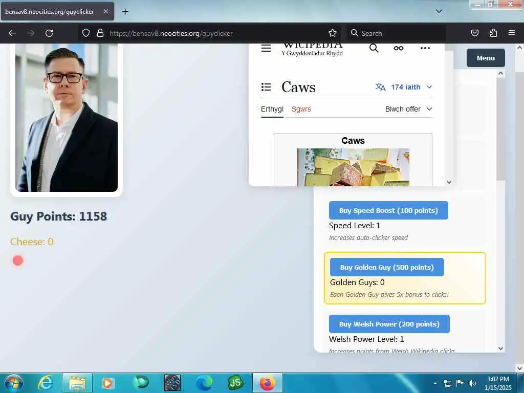This screenshot has height=393, width=524.
Task: Close the guyclicker browser tab
Action: [105, 11]
